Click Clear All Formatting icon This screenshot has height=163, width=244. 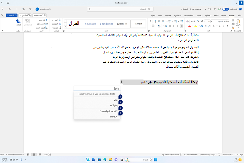[188, 21]
